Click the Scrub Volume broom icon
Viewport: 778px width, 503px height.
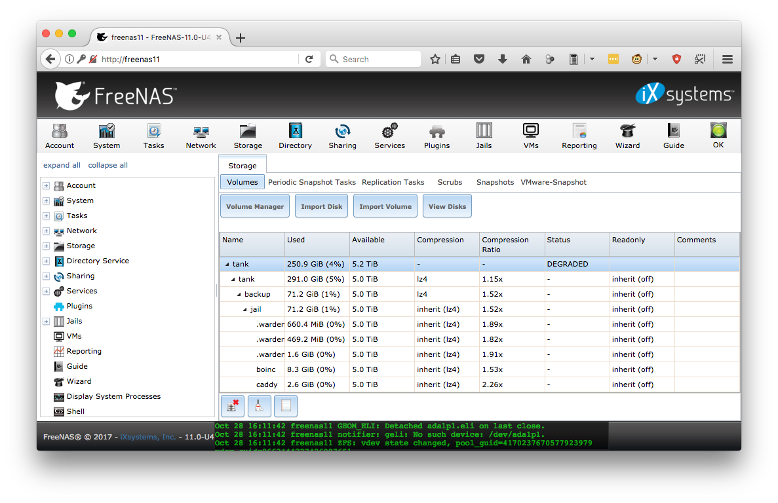259,406
